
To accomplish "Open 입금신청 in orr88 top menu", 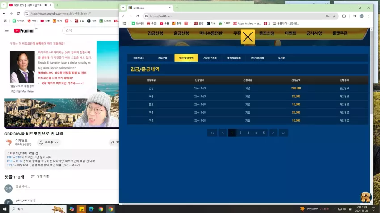I will pyautogui.click(x=155, y=33).
